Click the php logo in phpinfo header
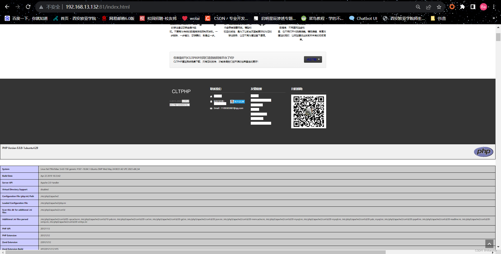Image resolution: width=501 pixels, height=254 pixels. [x=484, y=152]
